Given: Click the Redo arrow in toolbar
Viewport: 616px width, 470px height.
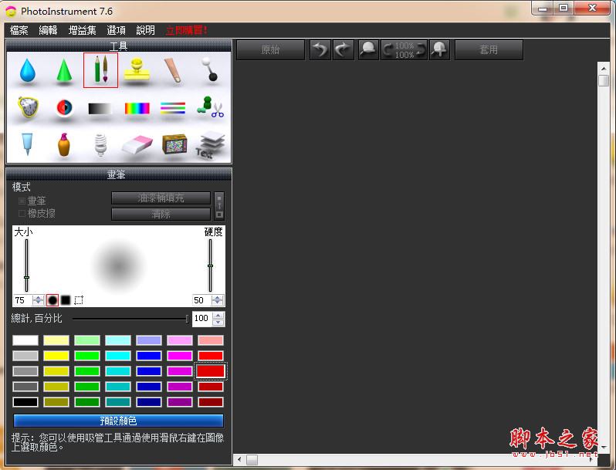Looking at the screenshot, I should tap(343, 50).
